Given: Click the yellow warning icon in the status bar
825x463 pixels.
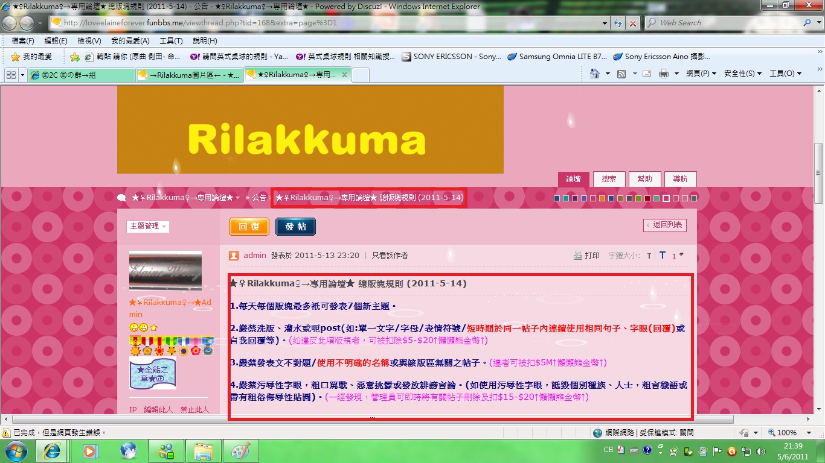Looking at the screenshot, I should 6,432.
